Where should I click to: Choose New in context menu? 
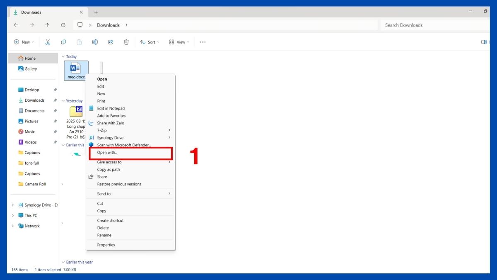coord(130,94)
